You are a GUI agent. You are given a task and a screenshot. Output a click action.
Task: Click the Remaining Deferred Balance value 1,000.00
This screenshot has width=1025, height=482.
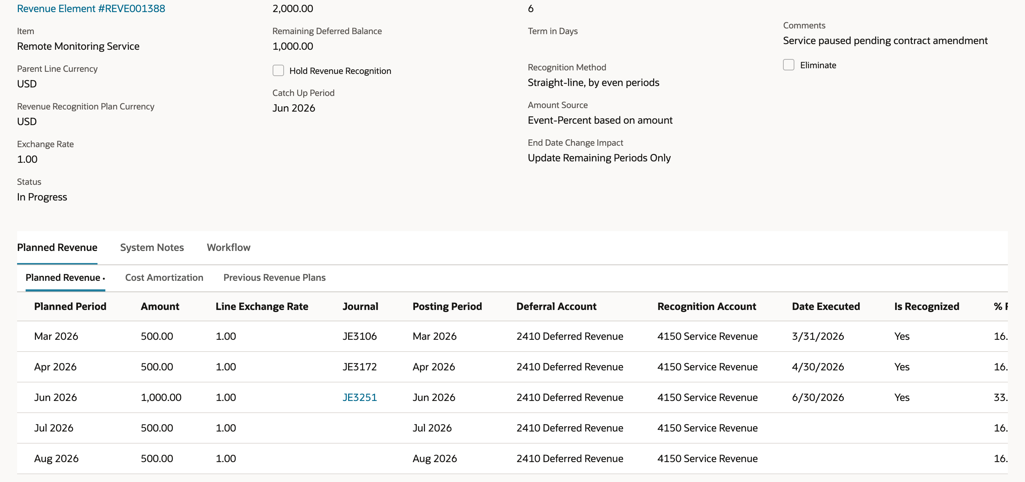[293, 46]
